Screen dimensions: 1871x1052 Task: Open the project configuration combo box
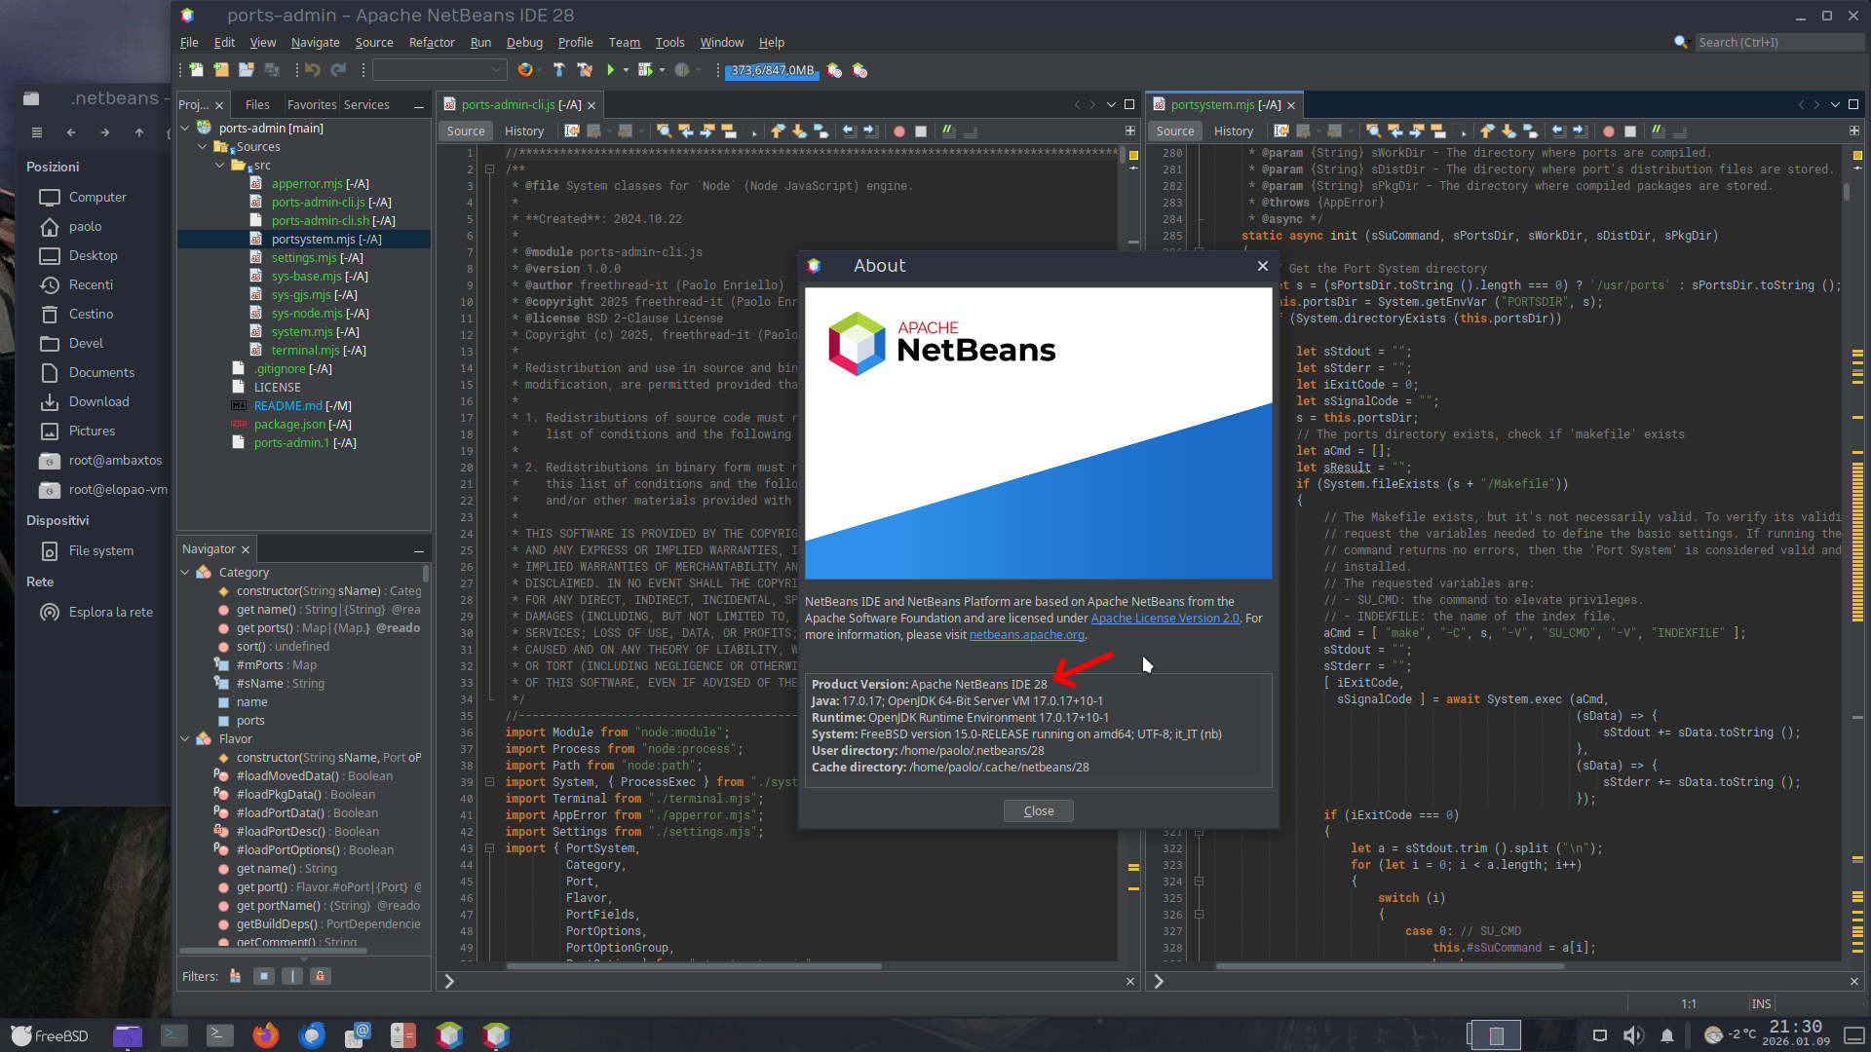point(439,70)
